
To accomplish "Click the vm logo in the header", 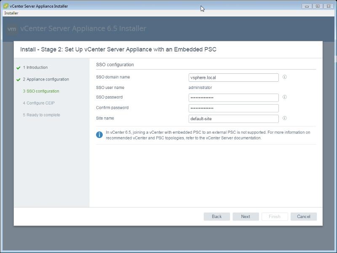I will (x=12, y=29).
